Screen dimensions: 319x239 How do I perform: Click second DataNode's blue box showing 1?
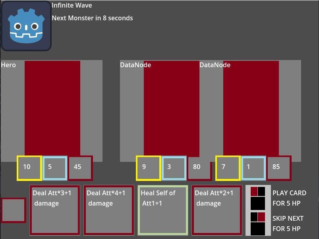pos(253,168)
